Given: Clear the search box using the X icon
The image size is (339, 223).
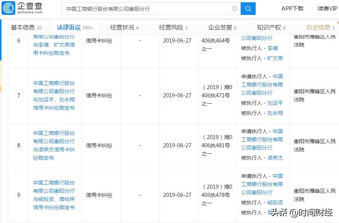Looking at the screenshot, I should 234,8.
